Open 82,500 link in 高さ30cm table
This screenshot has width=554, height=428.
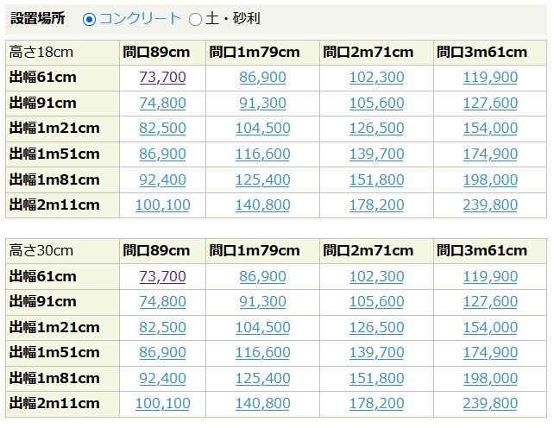[162, 327]
